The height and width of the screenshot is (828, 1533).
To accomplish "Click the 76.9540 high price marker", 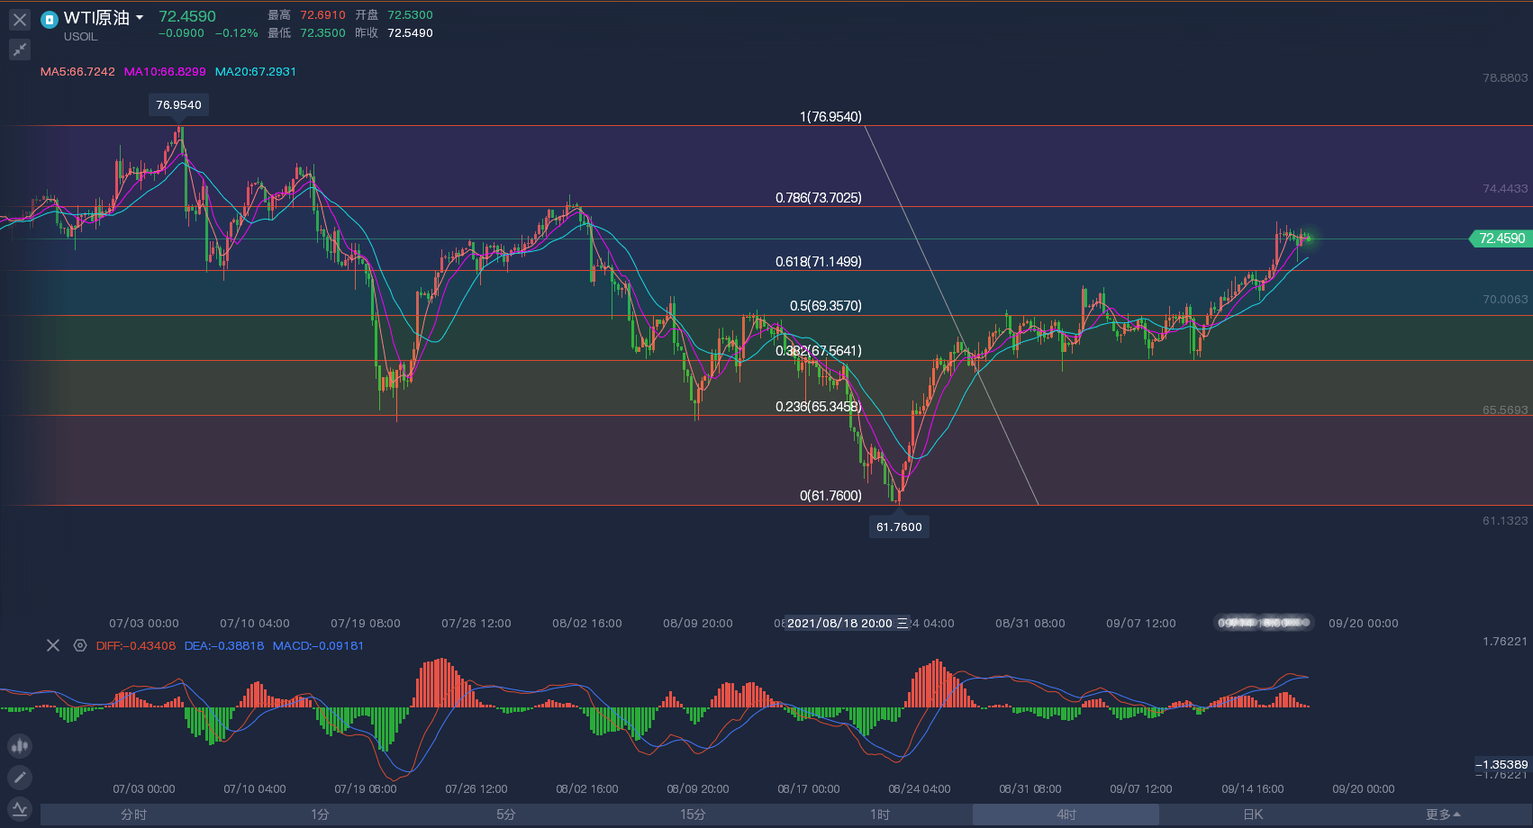I will [178, 104].
